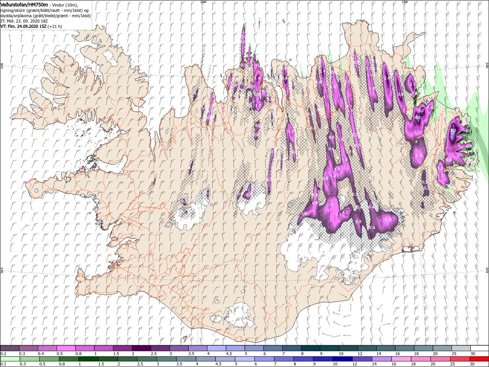
Task: Click the "15W" longitude label
Action: pyautogui.click(x=405, y=2)
